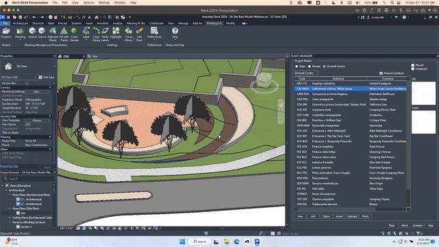
Task: Toggle the Unplaced checkbox
Action: 413,69
